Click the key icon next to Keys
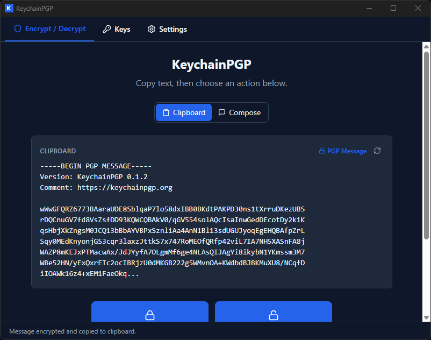 point(106,29)
